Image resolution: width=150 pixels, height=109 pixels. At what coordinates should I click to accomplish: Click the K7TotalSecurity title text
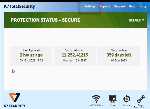pos(19,6)
